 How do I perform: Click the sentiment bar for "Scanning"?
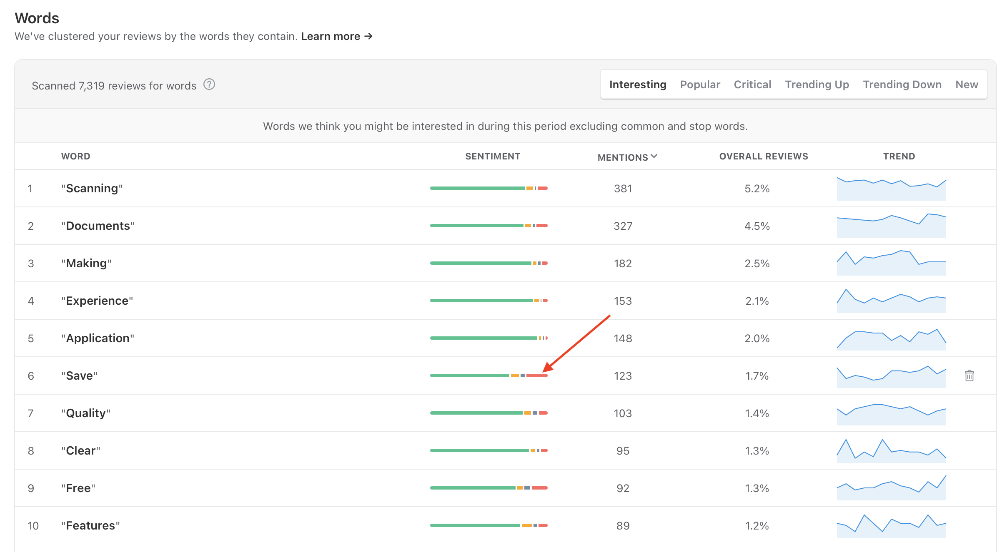pyautogui.click(x=488, y=188)
